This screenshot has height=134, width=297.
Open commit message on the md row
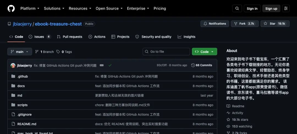tap(119, 95)
